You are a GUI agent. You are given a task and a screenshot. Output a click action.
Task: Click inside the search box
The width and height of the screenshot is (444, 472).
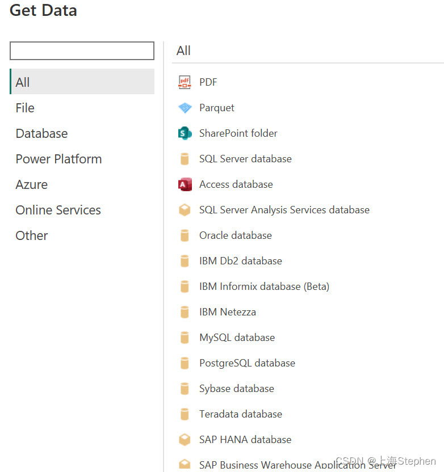point(81,50)
